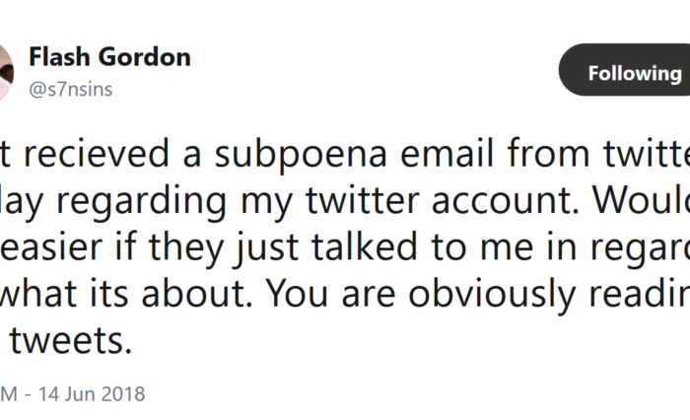
Task: Click the Flash Gordon profile avatar
Action: click(x=6, y=71)
